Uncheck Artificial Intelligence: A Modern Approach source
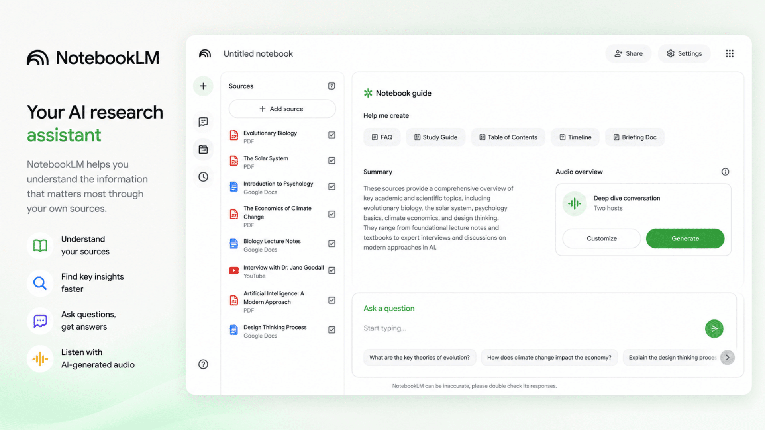 click(x=331, y=300)
